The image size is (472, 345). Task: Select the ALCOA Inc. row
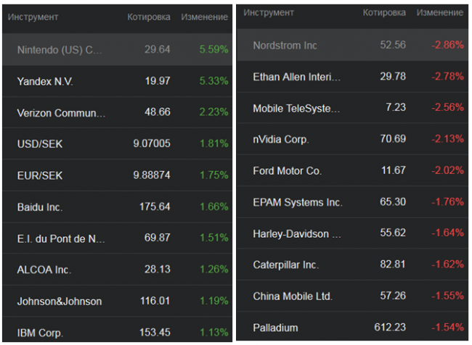[x=43, y=270]
